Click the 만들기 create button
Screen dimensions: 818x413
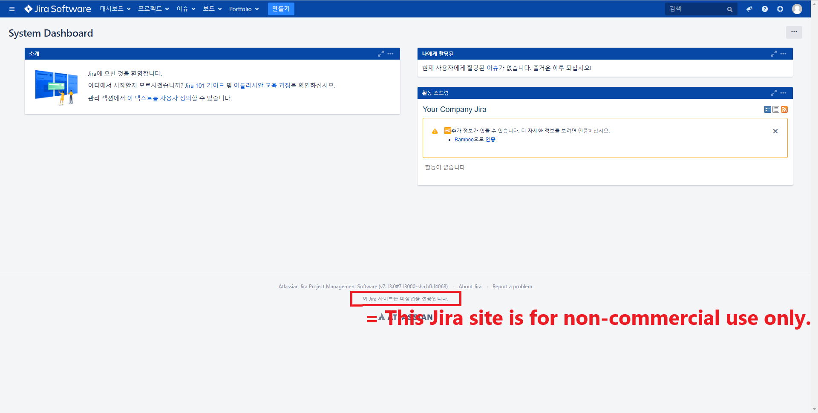point(281,9)
